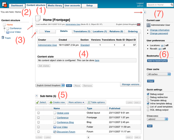Switch to the Media library tab
The image size is (174, 140).
(55, 6)
